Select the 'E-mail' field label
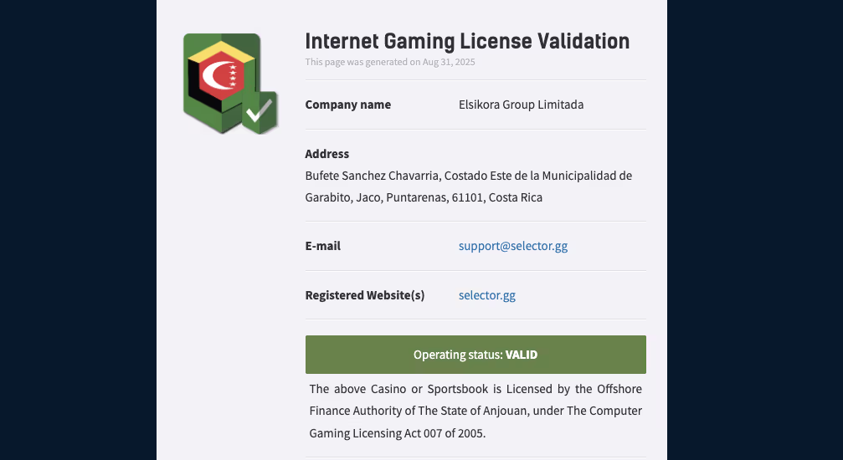Screen dimensions: 843x460 (323, 246)
